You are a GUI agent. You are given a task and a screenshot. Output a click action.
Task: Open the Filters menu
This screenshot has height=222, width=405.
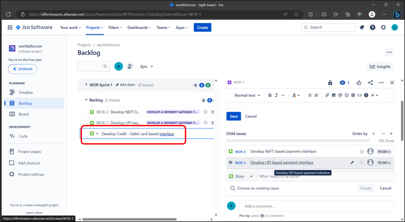coord(115,27)
